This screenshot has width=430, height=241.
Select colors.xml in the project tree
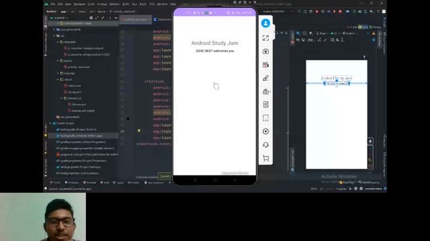73,86
